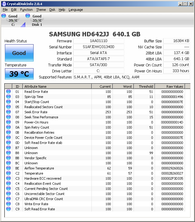The height and width of the screenshot is (222, 195).
Task: Click the Serial Number field S1AFJDWQ313400
Action: (99, 47)
